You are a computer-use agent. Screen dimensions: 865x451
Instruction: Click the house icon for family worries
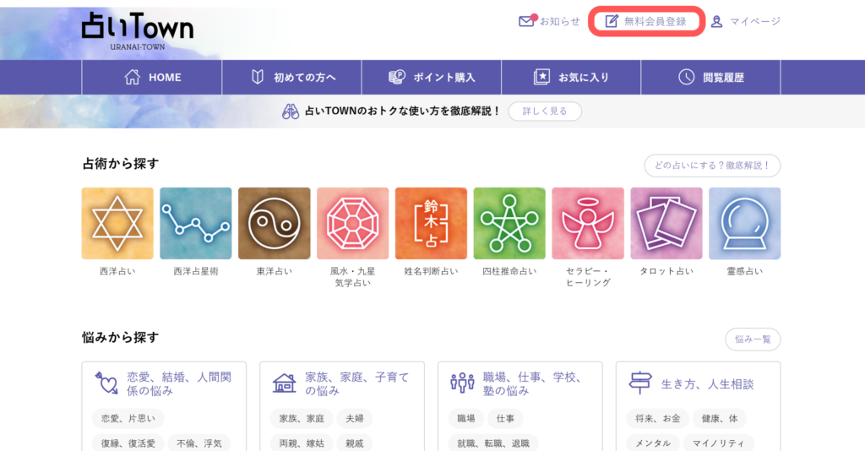[284, 383]
